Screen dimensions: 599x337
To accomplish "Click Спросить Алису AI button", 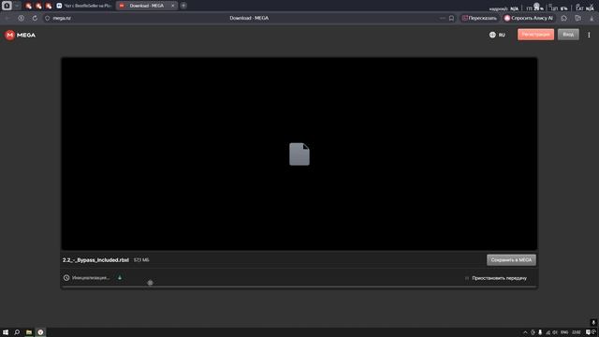I will click(529, 18).
